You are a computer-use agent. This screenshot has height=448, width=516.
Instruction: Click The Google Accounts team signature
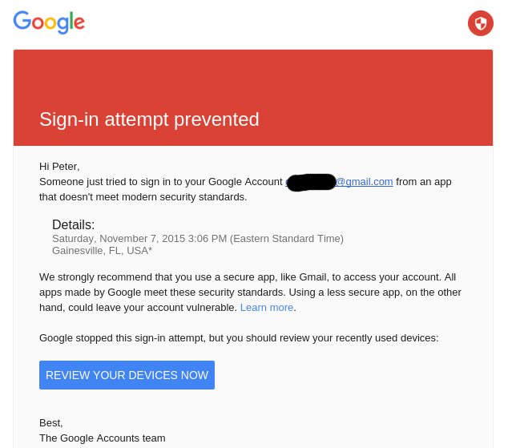(103, 438)
